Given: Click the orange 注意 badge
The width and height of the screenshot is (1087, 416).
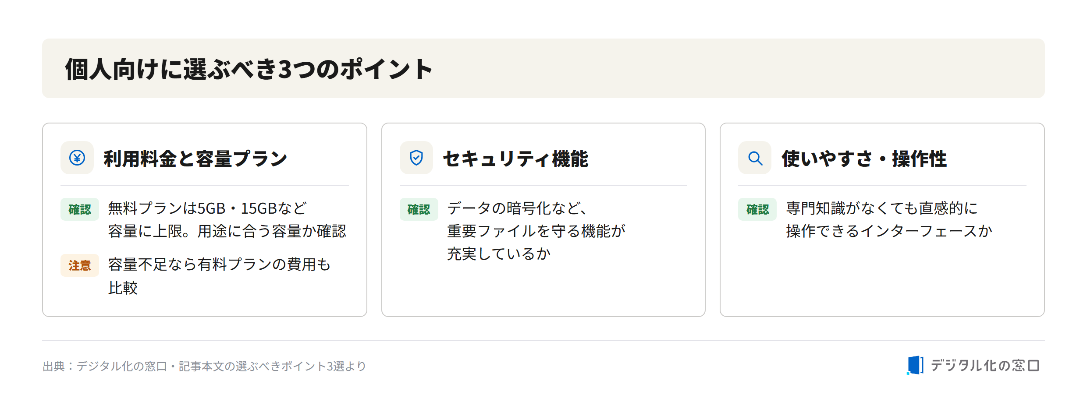Looking at the screenshot, I should pos(79,265).
